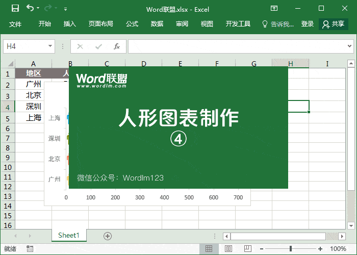Click cell A5 containing 上海
Image resolution: width=357 pixels, height=255 pixels.
click(x=34, y=118)
